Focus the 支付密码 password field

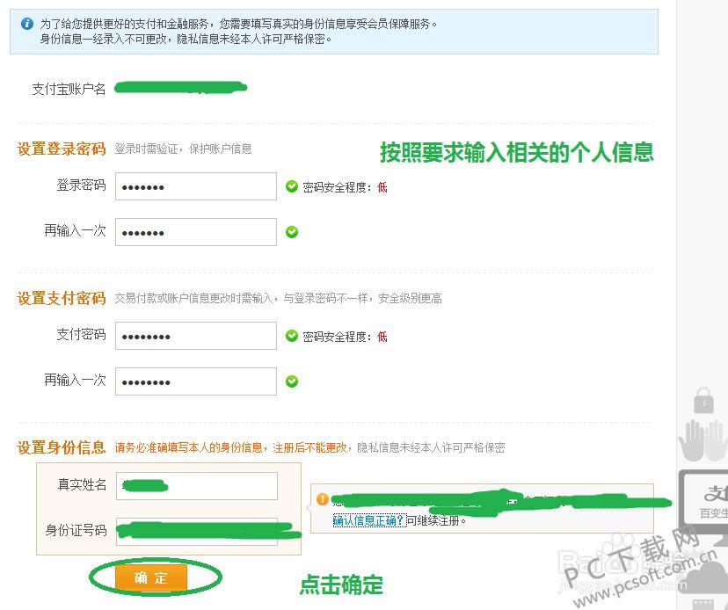pos(196,336)
